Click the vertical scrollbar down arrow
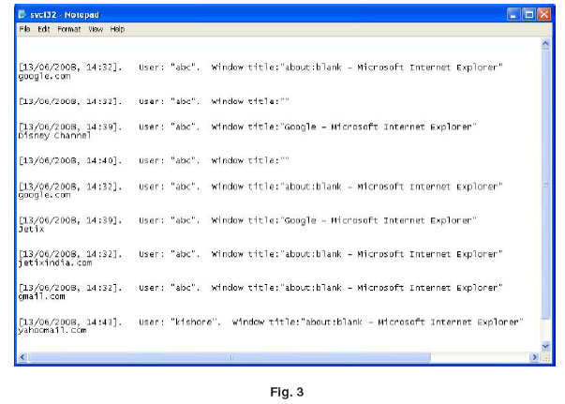The image size is (565, 404). [x=546, y=345]
